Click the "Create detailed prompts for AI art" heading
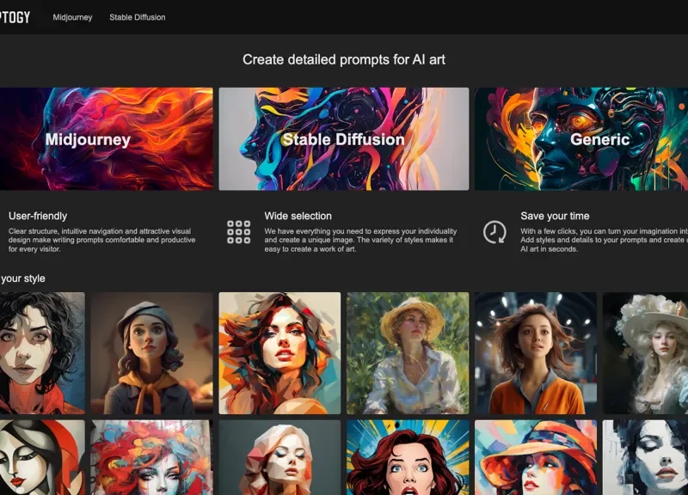The image size is (688, 495). [344, 59]
